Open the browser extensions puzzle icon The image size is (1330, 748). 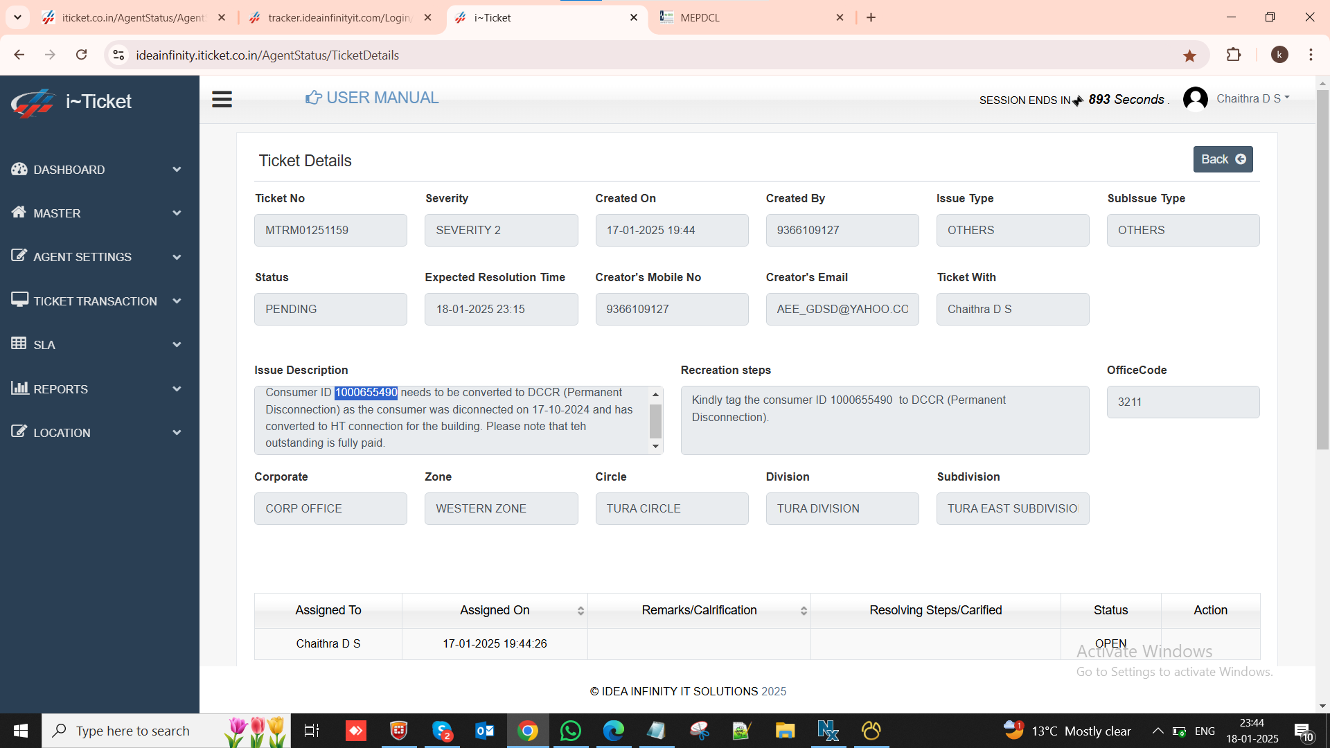[1234, 55]
